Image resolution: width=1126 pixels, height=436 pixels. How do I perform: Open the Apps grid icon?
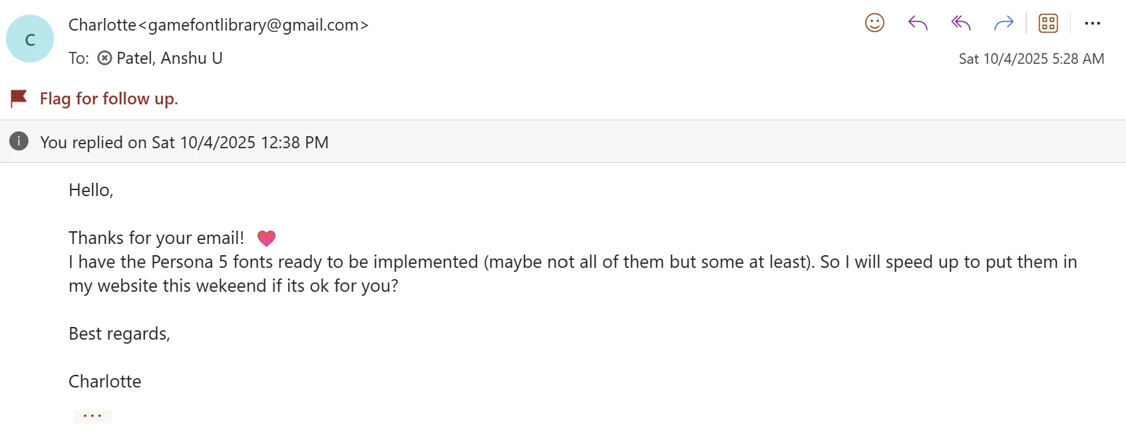pos(1048,23)
